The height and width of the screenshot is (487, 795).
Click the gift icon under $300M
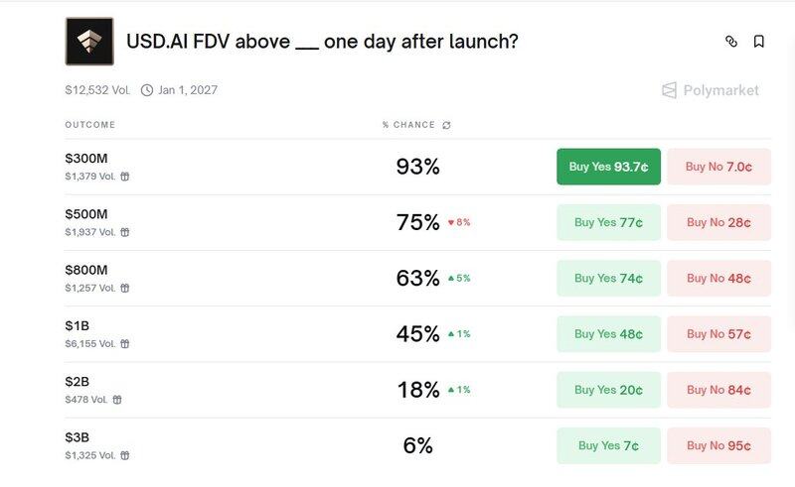pos(125,177)
